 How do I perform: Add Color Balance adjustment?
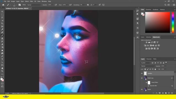point(148,45)
